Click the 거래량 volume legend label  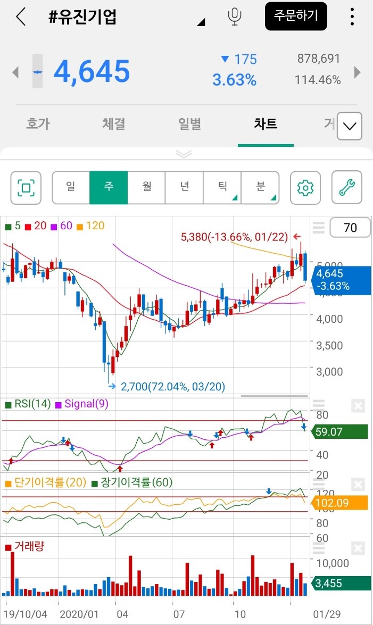click(x=24, y=546)
